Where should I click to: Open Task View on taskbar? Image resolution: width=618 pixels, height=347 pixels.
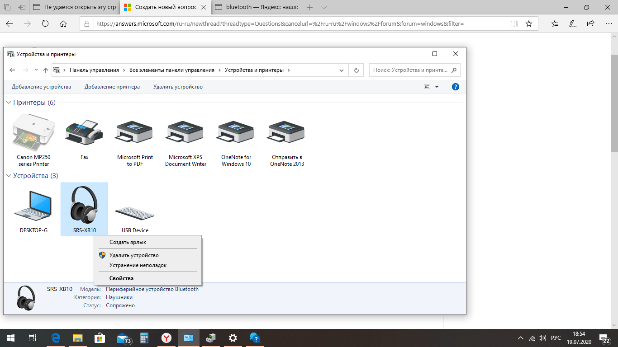pyautogui.click(x=32, y=338)
